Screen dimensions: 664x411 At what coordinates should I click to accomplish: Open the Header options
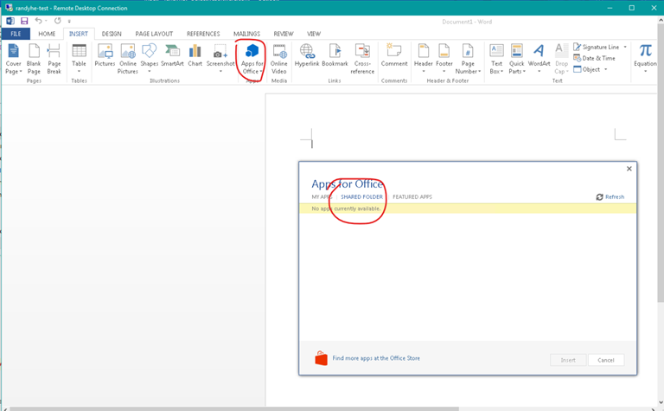pos(423,58)
